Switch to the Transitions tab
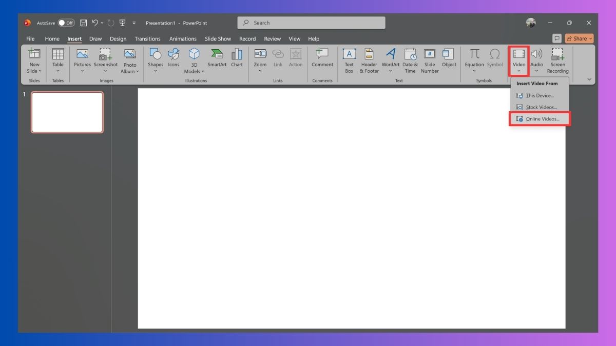The width and height of the screenshot is (616, 346). (147, 39)
